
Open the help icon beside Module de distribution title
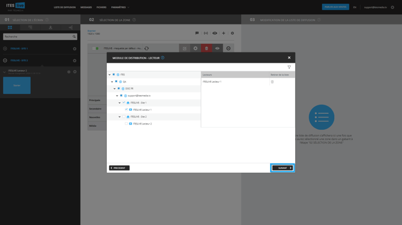click(163, 58)
